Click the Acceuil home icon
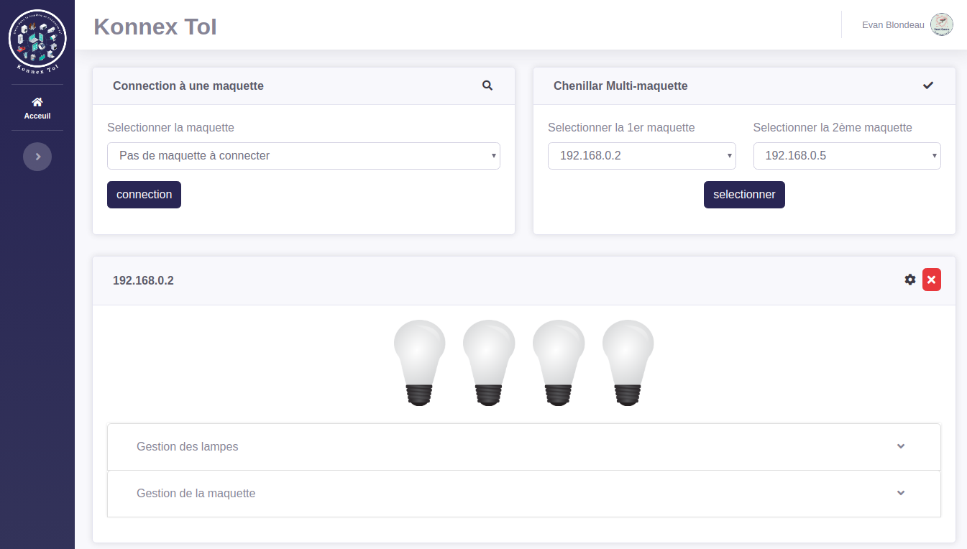This screenshot has width=967, height=549. point(37,102)
